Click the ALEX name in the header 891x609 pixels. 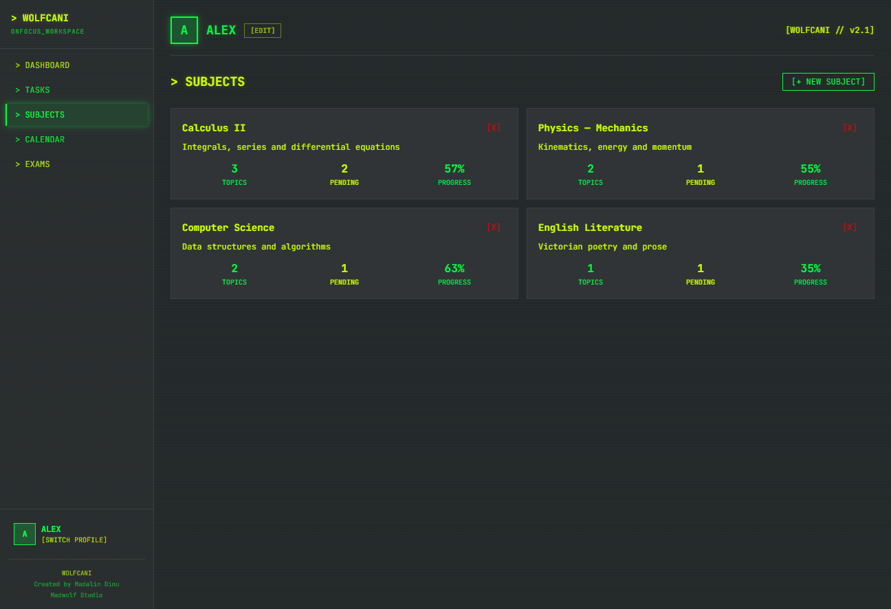click(221, 30)
